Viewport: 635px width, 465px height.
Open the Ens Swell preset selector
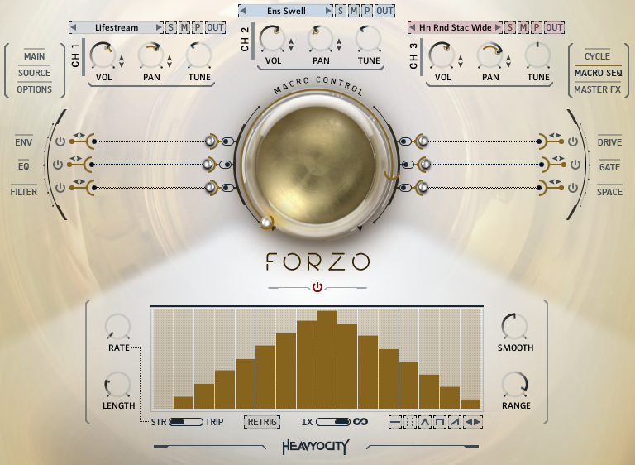286,11
